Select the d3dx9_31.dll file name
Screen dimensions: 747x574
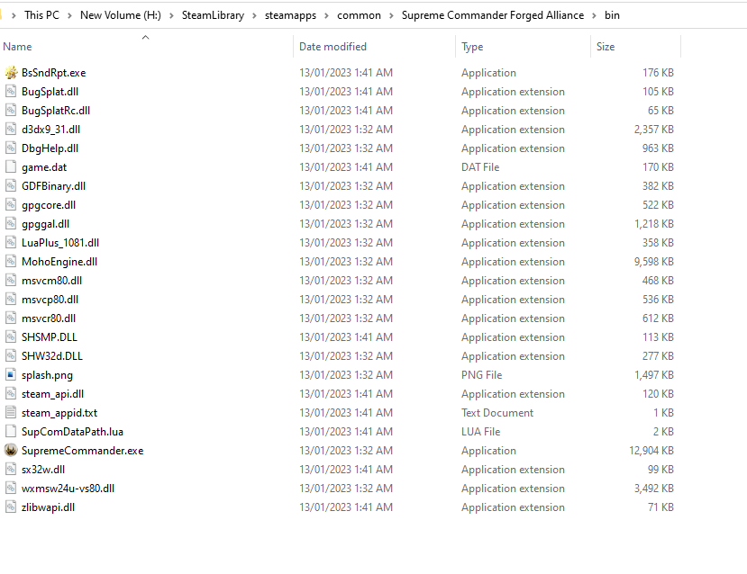(51, 130)
